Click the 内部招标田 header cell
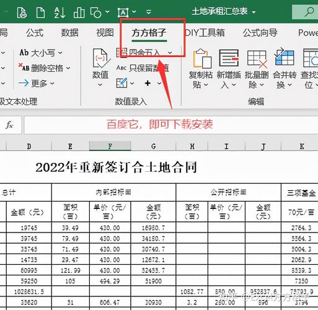Screen dimensions: 318x310 tap(113, 192)
